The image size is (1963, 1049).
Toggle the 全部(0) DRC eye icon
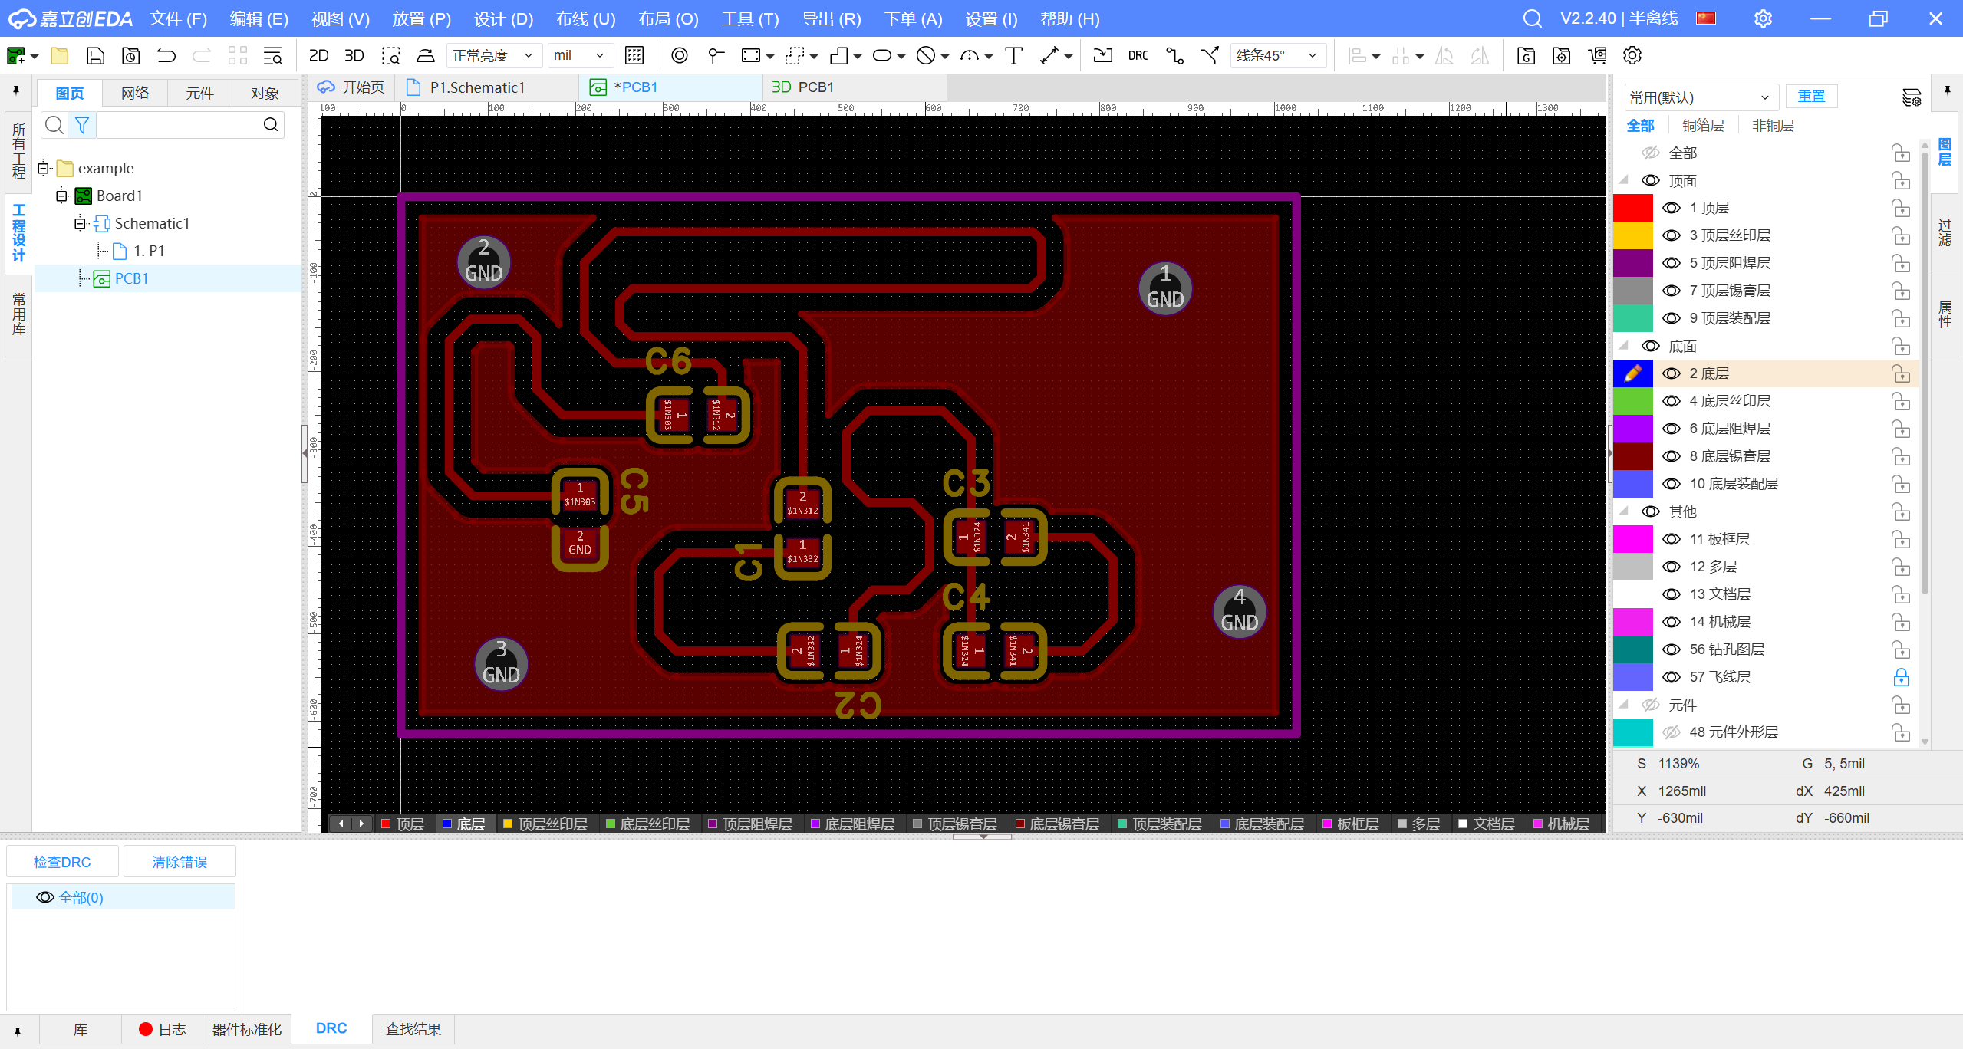click(x=45, y=897)
